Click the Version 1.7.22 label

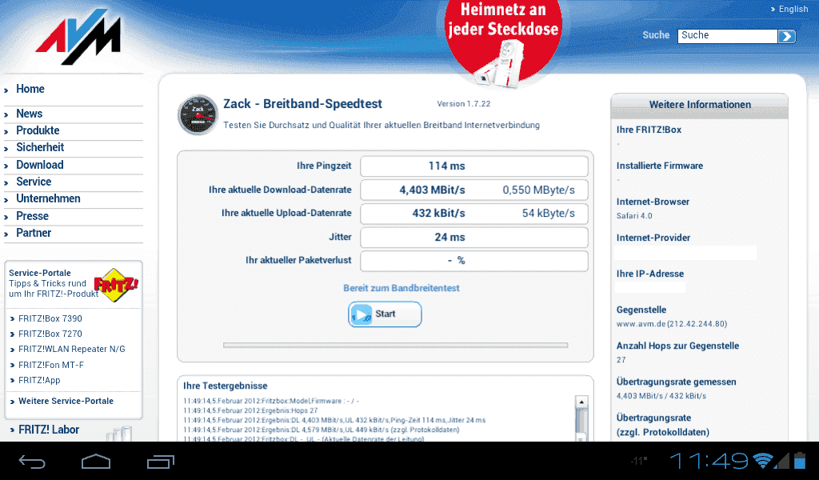tap(464, 103)
